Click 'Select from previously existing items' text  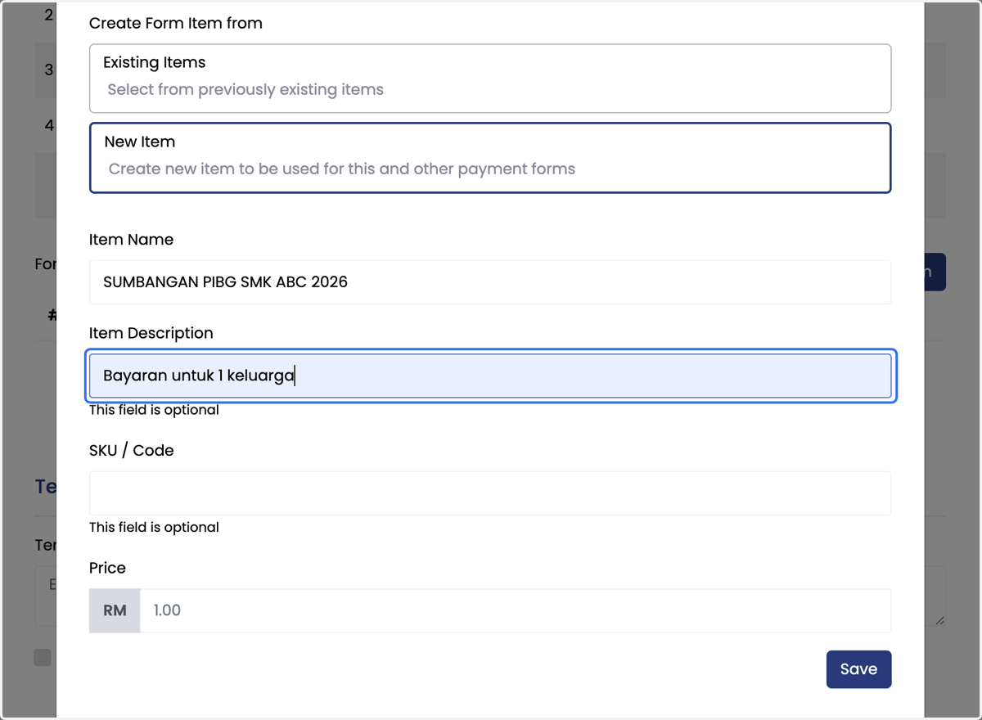245,90
